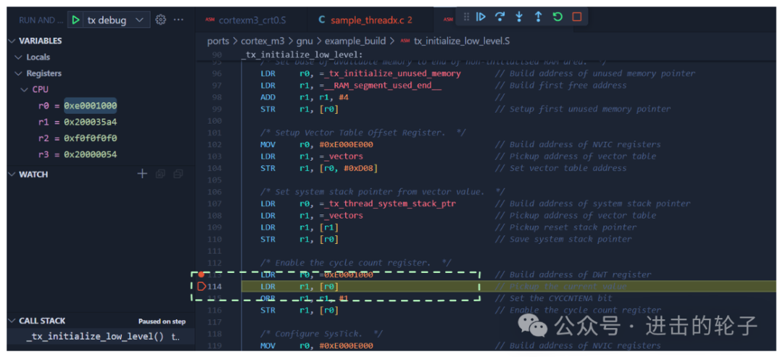Click the STR instruction on line 110
Viewport: 783px width, 357px height.
268,240
